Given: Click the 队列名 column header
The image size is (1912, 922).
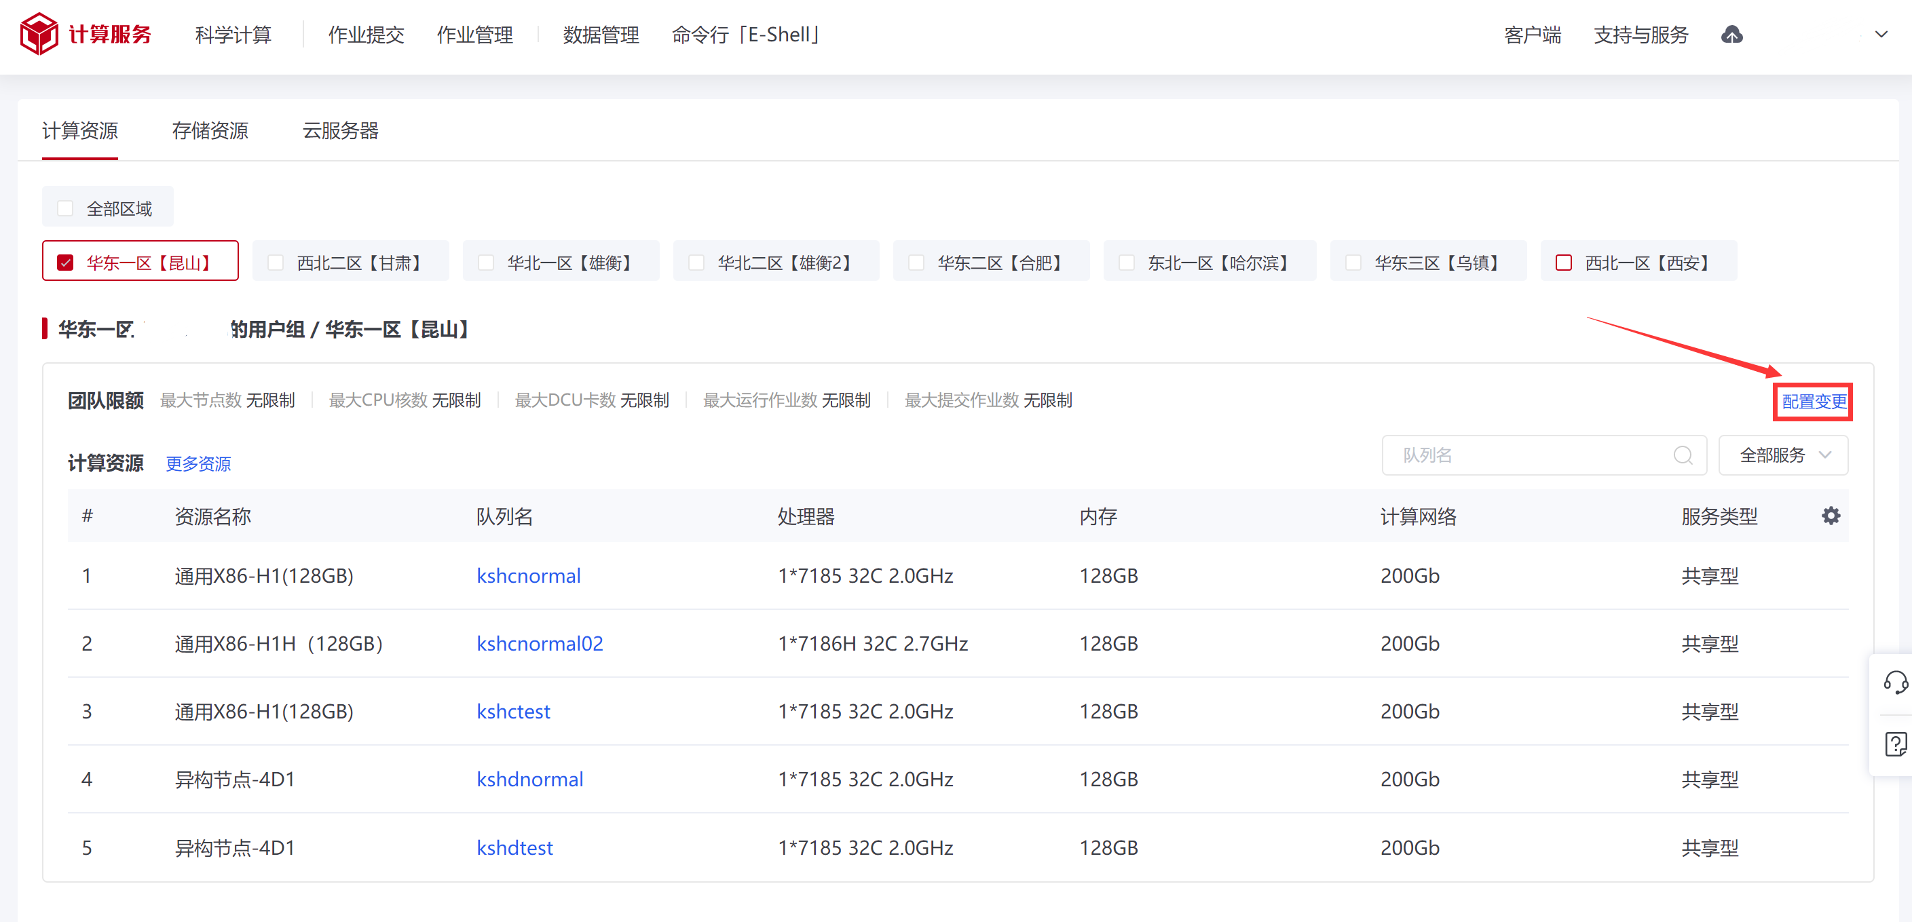Looking at the screenshot, I should pos(505,516).
